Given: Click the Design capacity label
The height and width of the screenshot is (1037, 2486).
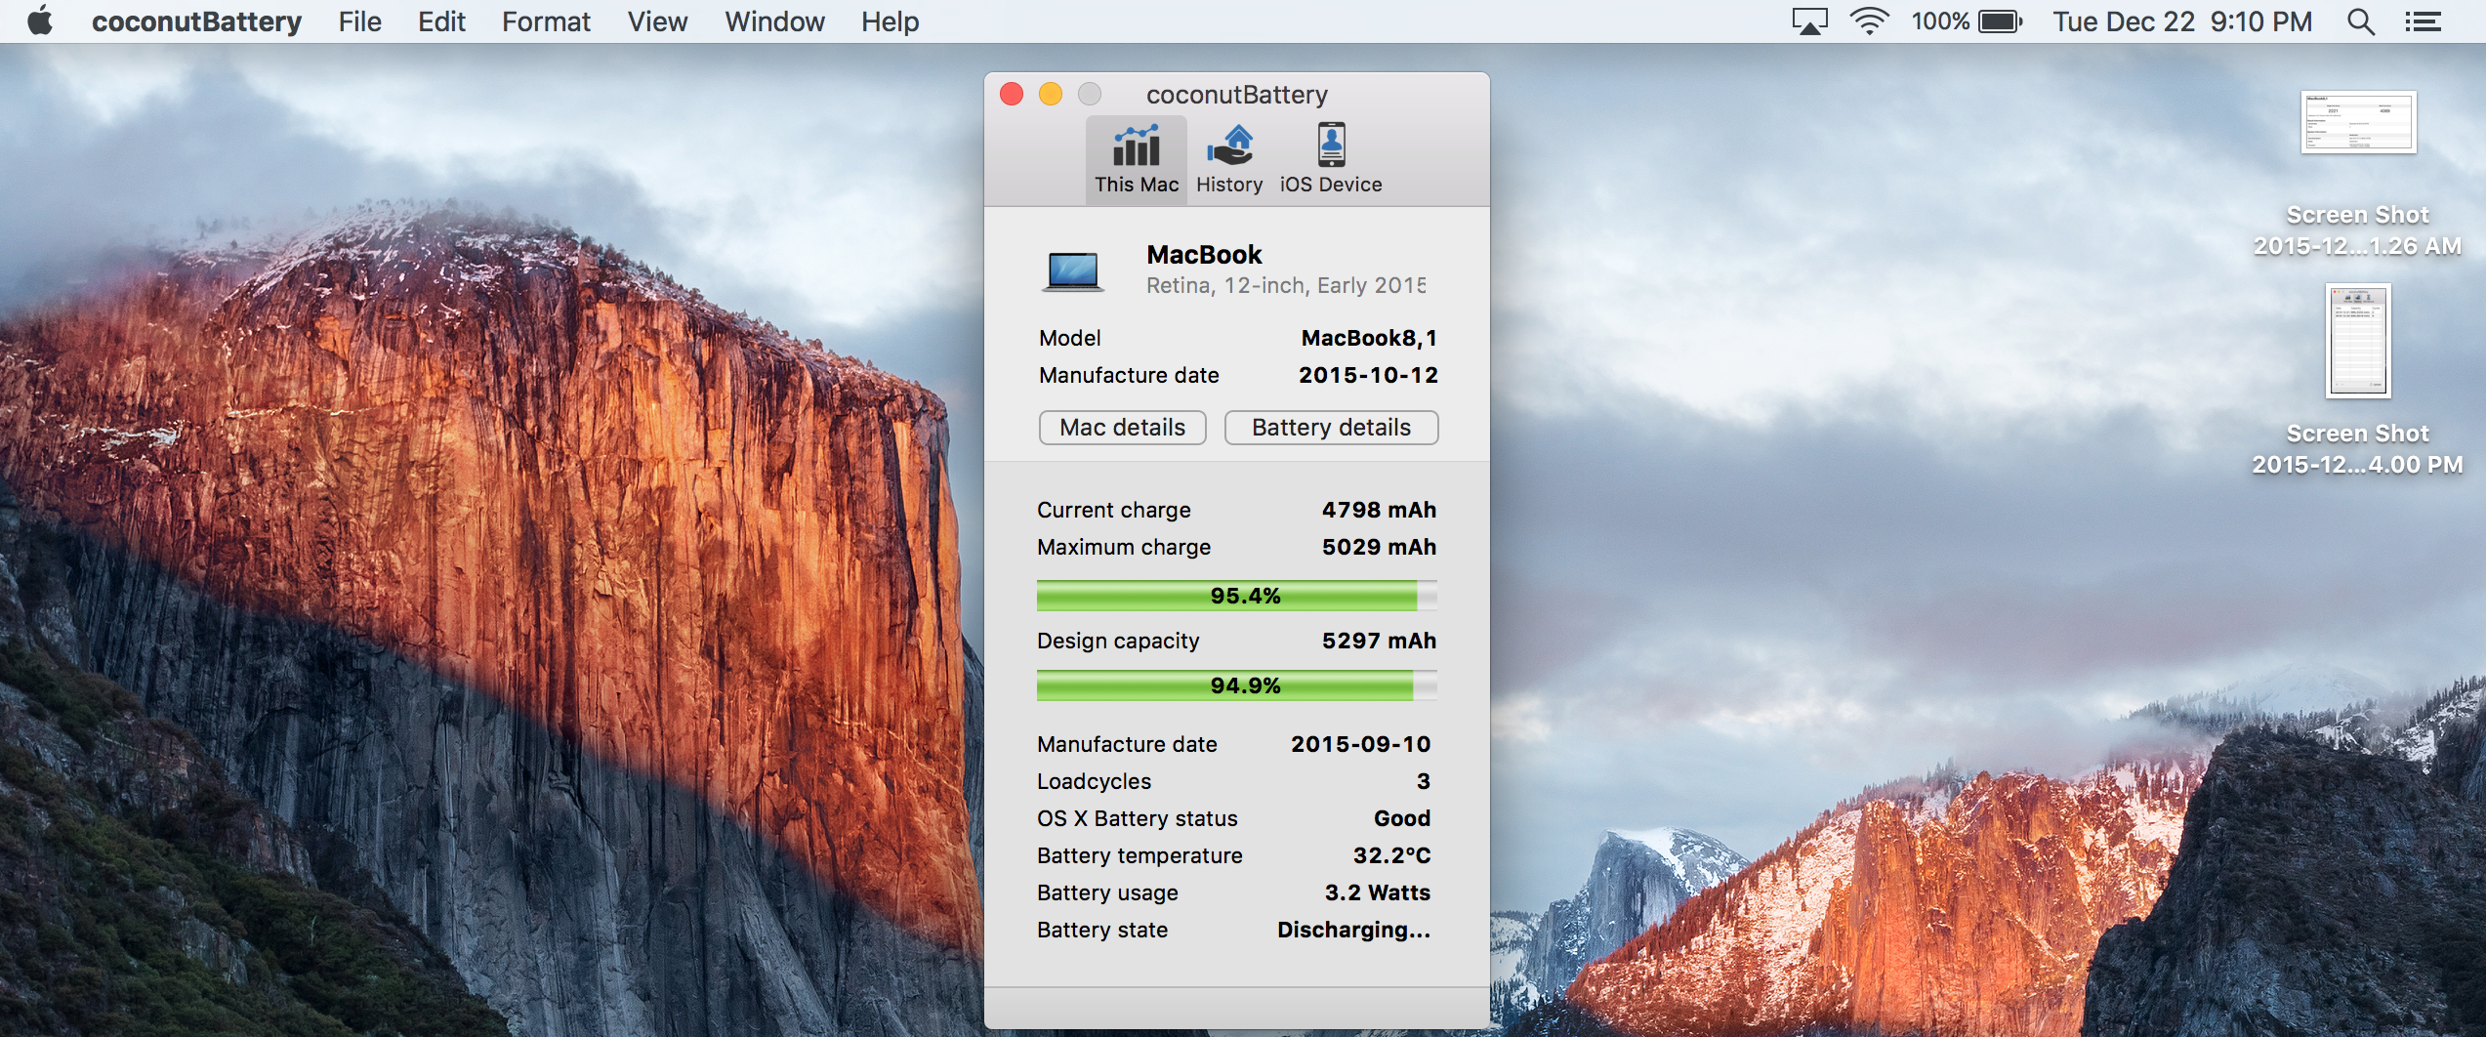Looking at the screenshot, I should pos(1118,641).
